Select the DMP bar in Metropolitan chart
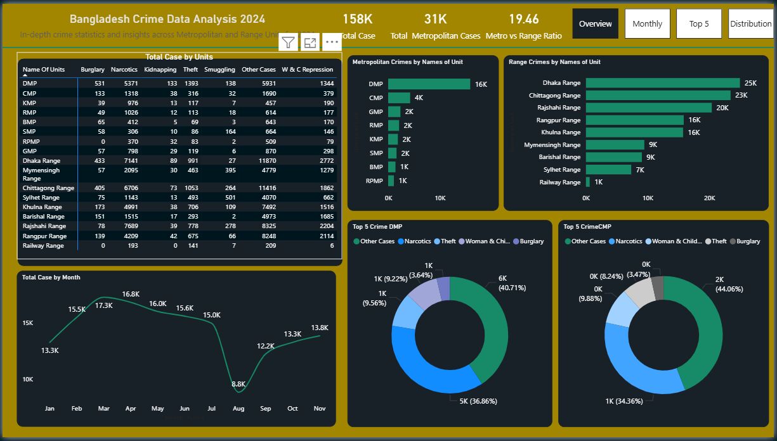Image resolution: width=777 pixels, height=441 pixels. 429,84
